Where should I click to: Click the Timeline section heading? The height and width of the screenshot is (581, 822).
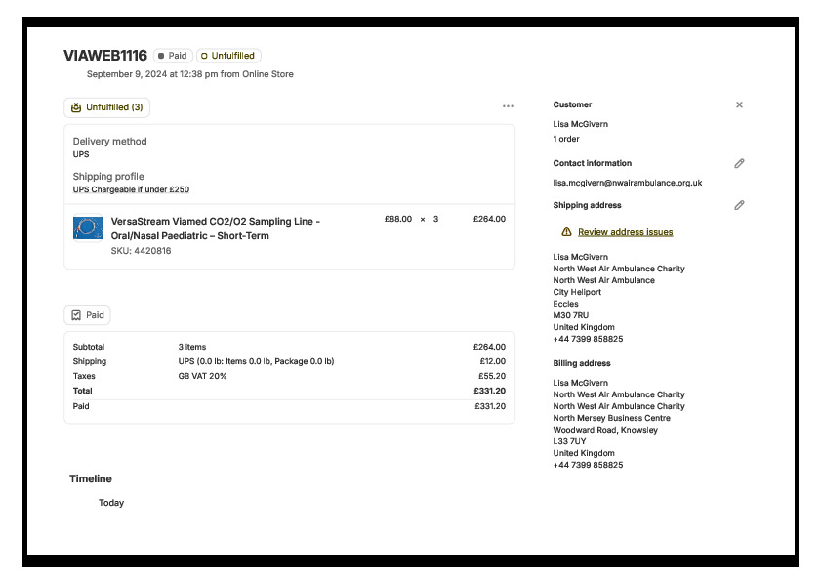coord(91,478)
